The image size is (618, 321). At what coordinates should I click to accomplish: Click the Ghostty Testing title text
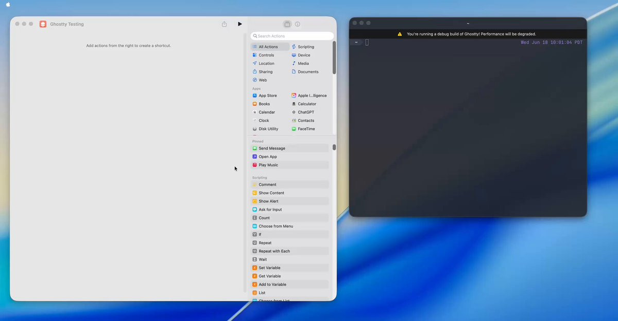(x=67, y=24)
